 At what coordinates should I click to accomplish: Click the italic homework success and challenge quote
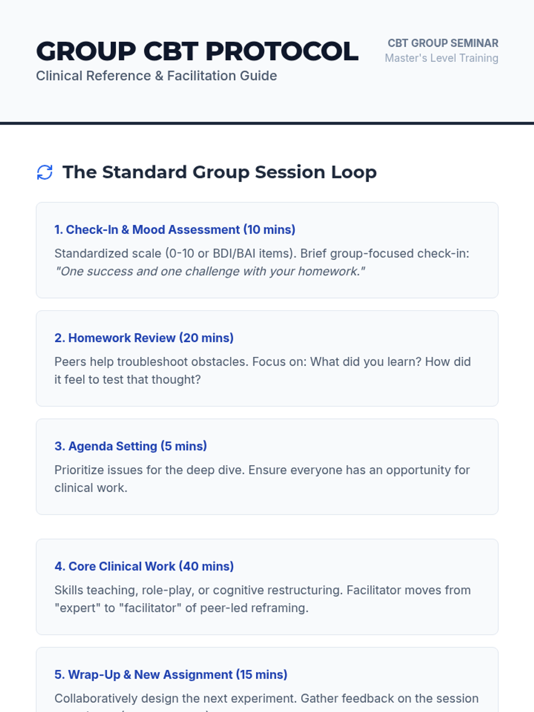[x=210, y=271]
